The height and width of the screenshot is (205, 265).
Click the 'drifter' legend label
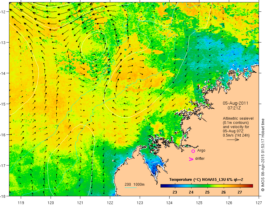click(x=200, y=159)
